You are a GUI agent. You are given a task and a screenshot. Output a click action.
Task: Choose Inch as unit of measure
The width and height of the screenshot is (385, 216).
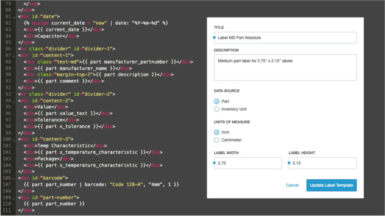tap(216, 132)
